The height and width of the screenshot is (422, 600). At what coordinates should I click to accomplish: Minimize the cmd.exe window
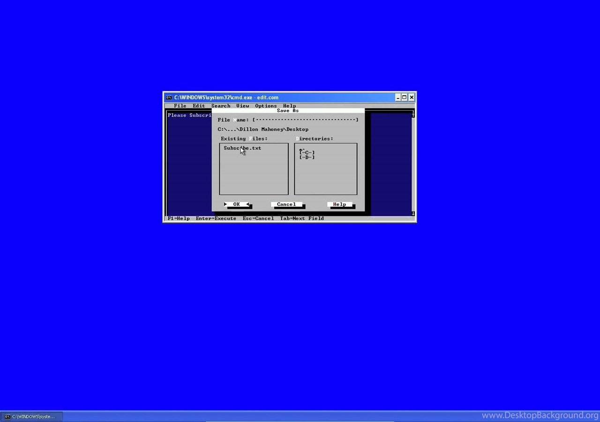click(397, 98)
